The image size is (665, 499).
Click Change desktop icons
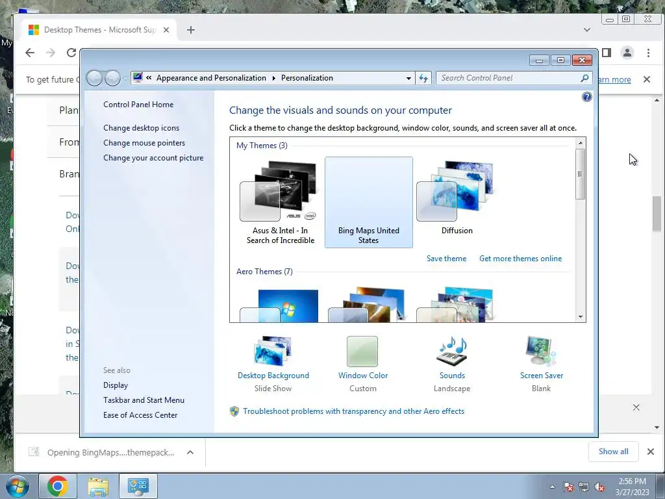(x=141, y=128)
